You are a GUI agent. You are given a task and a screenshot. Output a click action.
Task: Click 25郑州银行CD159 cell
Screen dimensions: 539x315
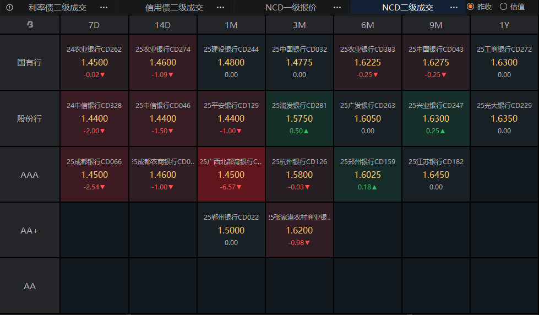(x=368, y=175)
